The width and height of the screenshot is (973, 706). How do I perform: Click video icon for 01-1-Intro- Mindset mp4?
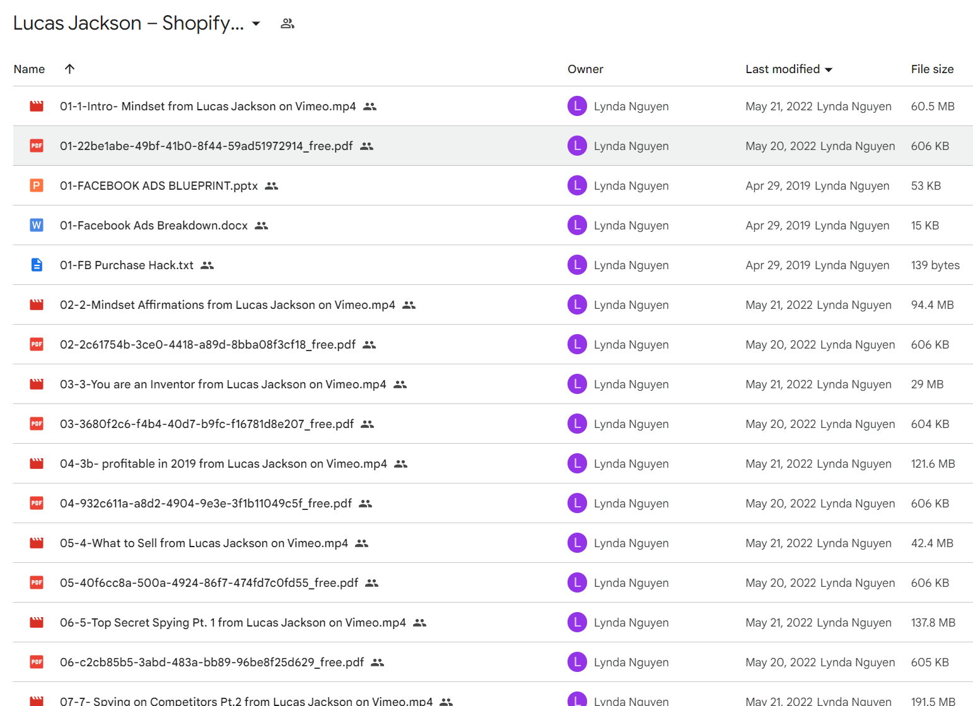click(37, 106)
